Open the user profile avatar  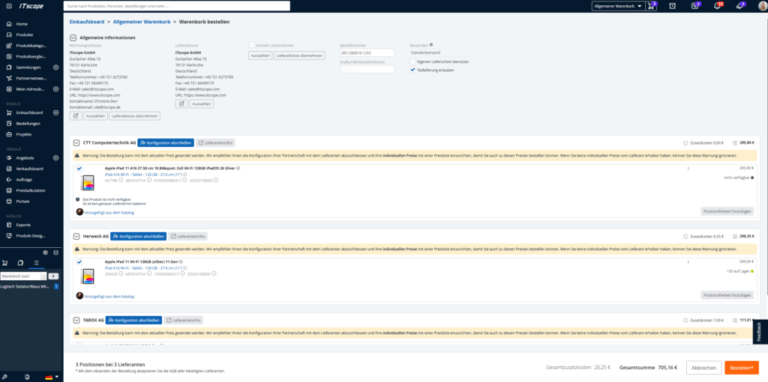coord(762,6)
